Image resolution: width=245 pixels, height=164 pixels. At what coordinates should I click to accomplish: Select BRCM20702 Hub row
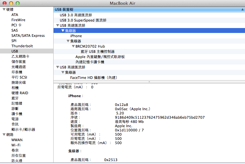pyautogui.click(x=149, y=46)
